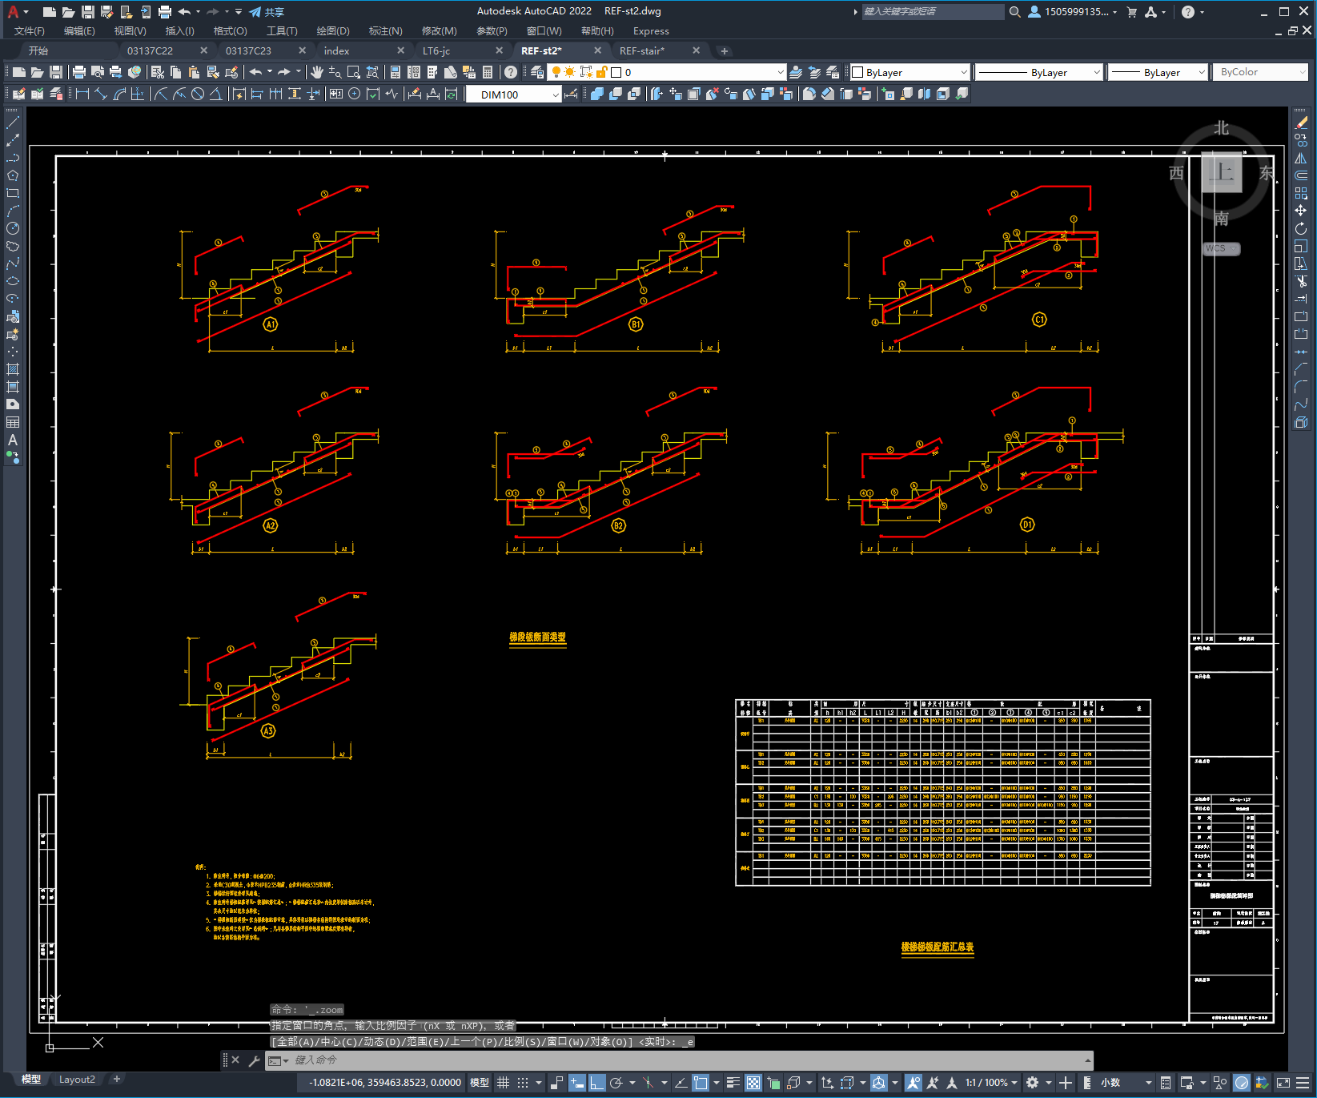The height and width of the screenshot is (1098, 1317).
Task: Click the Mirror modify tool
Action: pyautogui.click(x=1301, y=158)
